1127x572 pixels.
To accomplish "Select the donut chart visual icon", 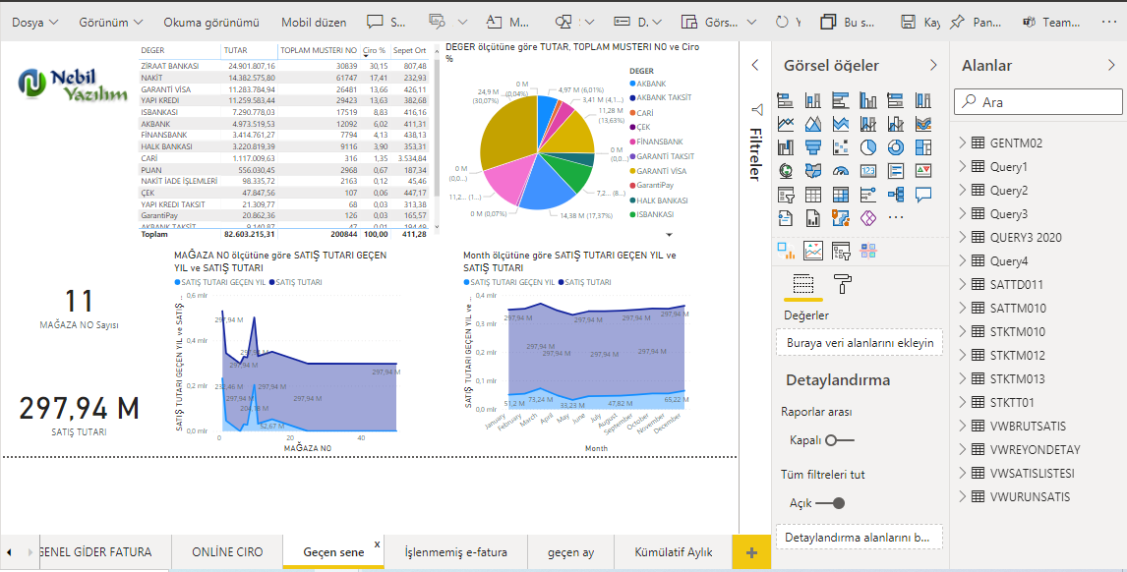I will point(896,147).
